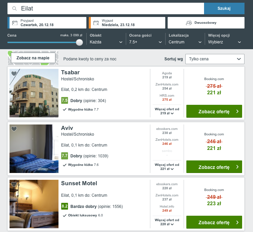Click the departure date calendar icon
Image resolution: width=253 pixels, height=232 pixels.
point(96,23)
